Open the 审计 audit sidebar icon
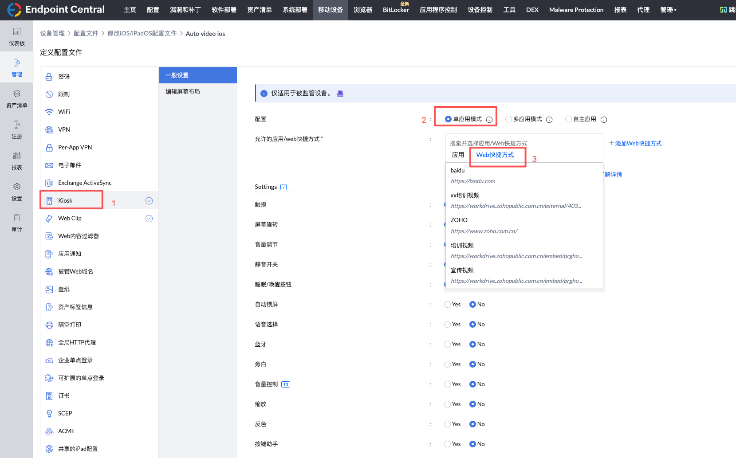The height and width of the screenshot is (458, 736). [x=16, y=223]
